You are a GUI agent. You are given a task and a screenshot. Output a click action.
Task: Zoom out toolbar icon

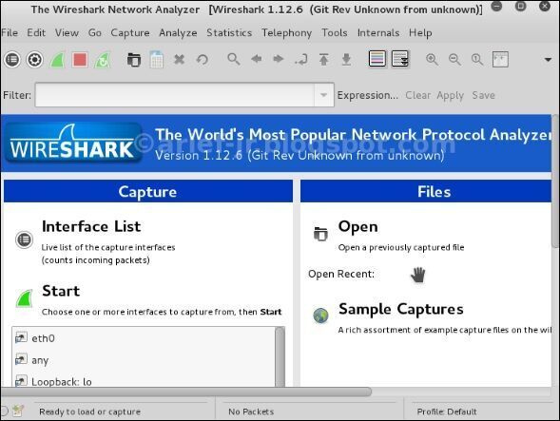pos(454,59)
